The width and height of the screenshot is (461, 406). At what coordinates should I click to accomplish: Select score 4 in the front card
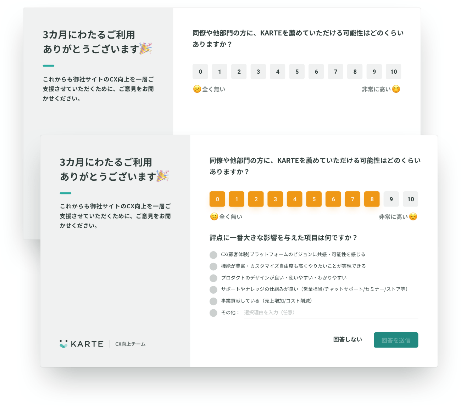tap(295, 199)
